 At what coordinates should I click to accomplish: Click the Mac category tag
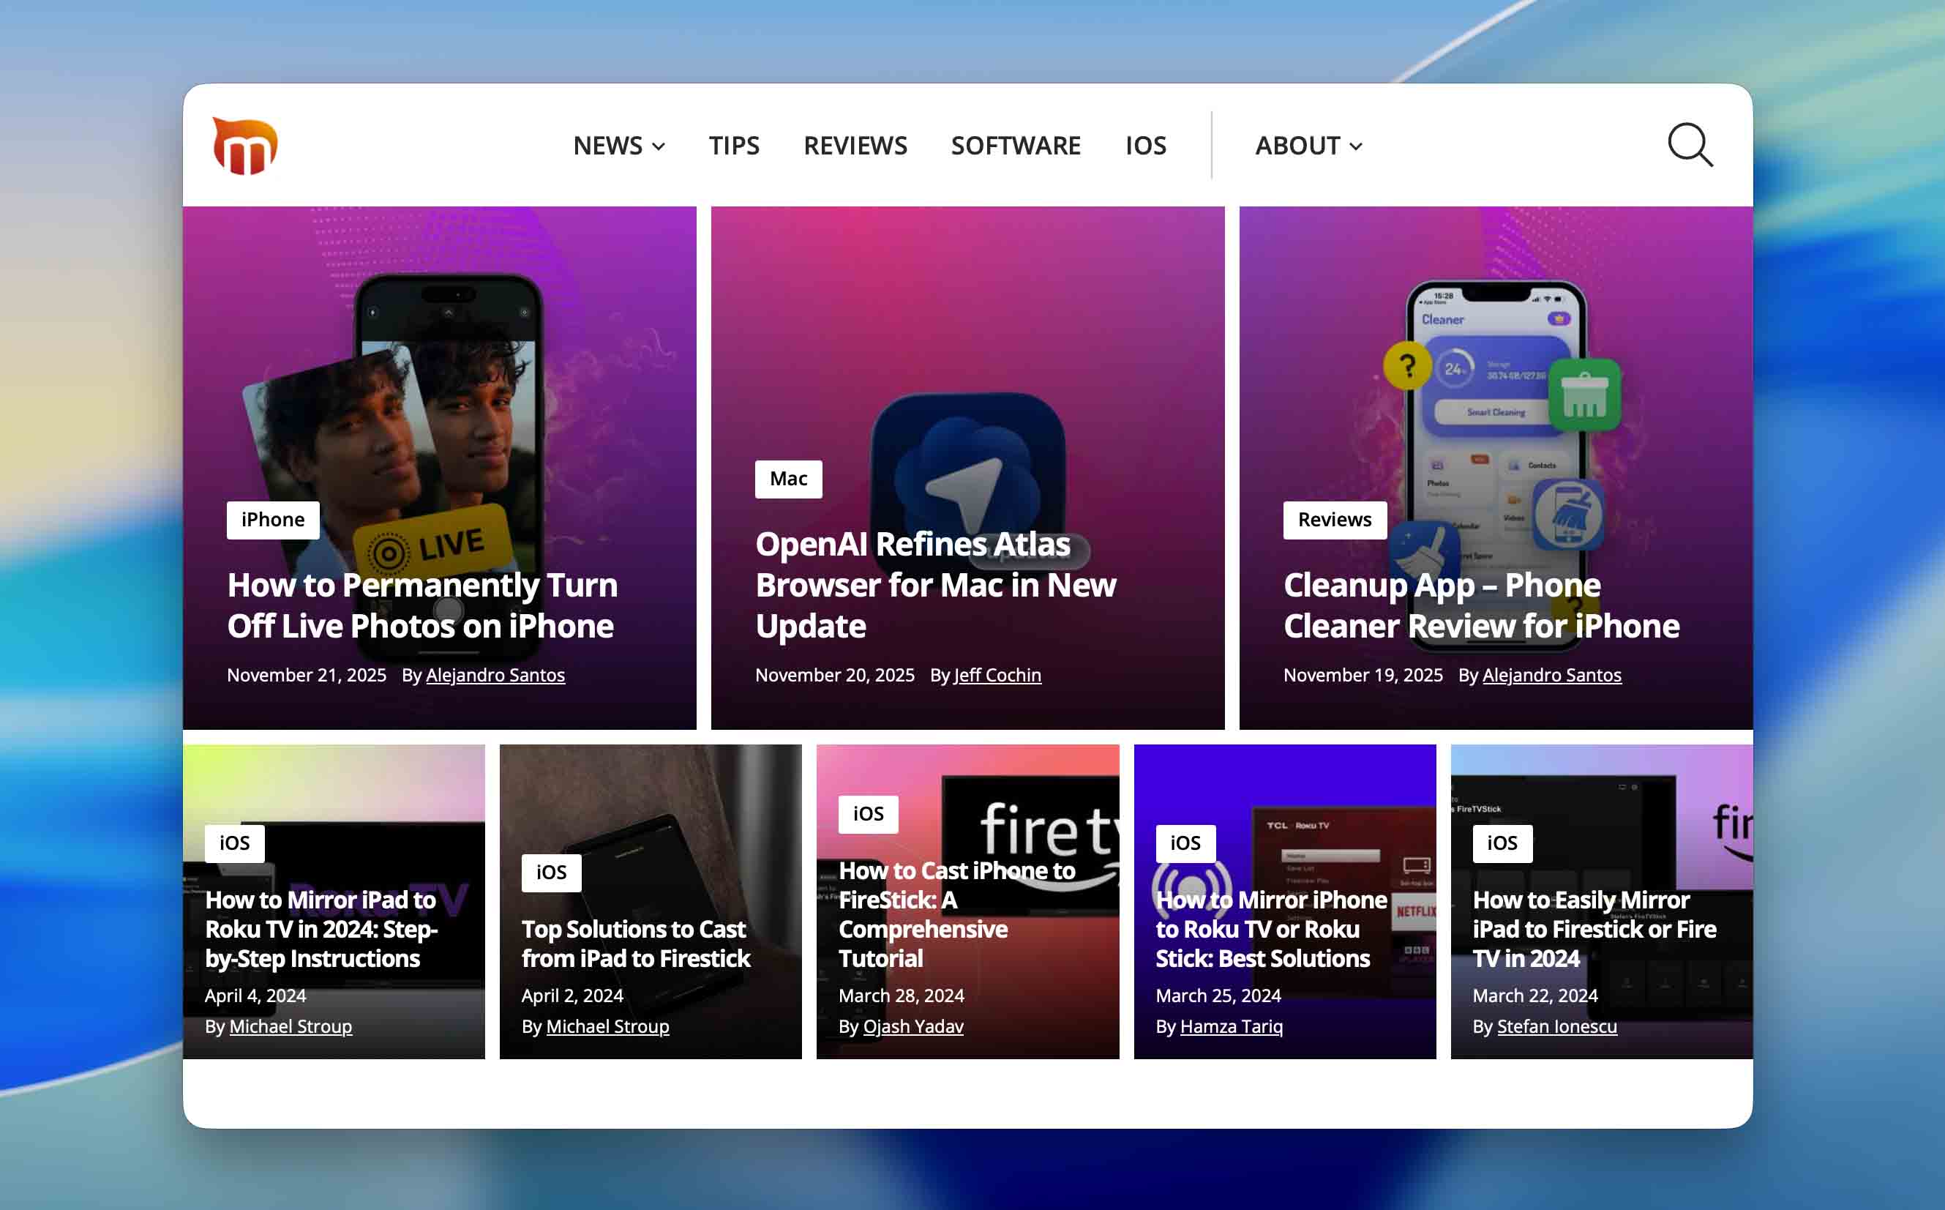[788, 479]
